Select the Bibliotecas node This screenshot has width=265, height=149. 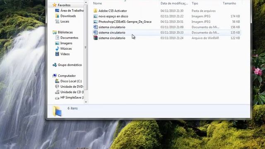coord(65,32)
